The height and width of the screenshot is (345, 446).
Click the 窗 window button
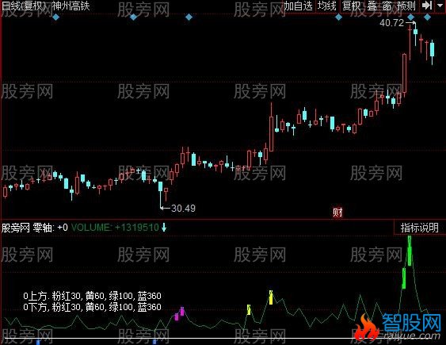pyautogui.click(x=387, y=6)
